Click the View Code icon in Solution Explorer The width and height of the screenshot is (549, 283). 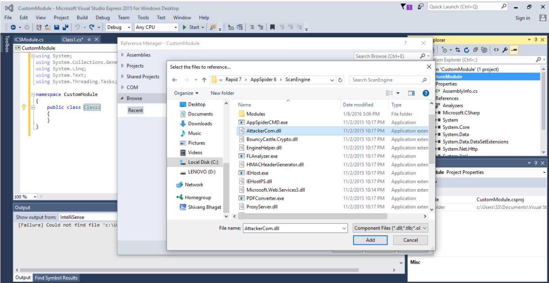click(x=496, y=50)
